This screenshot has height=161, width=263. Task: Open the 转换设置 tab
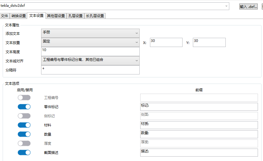(18, 16)
